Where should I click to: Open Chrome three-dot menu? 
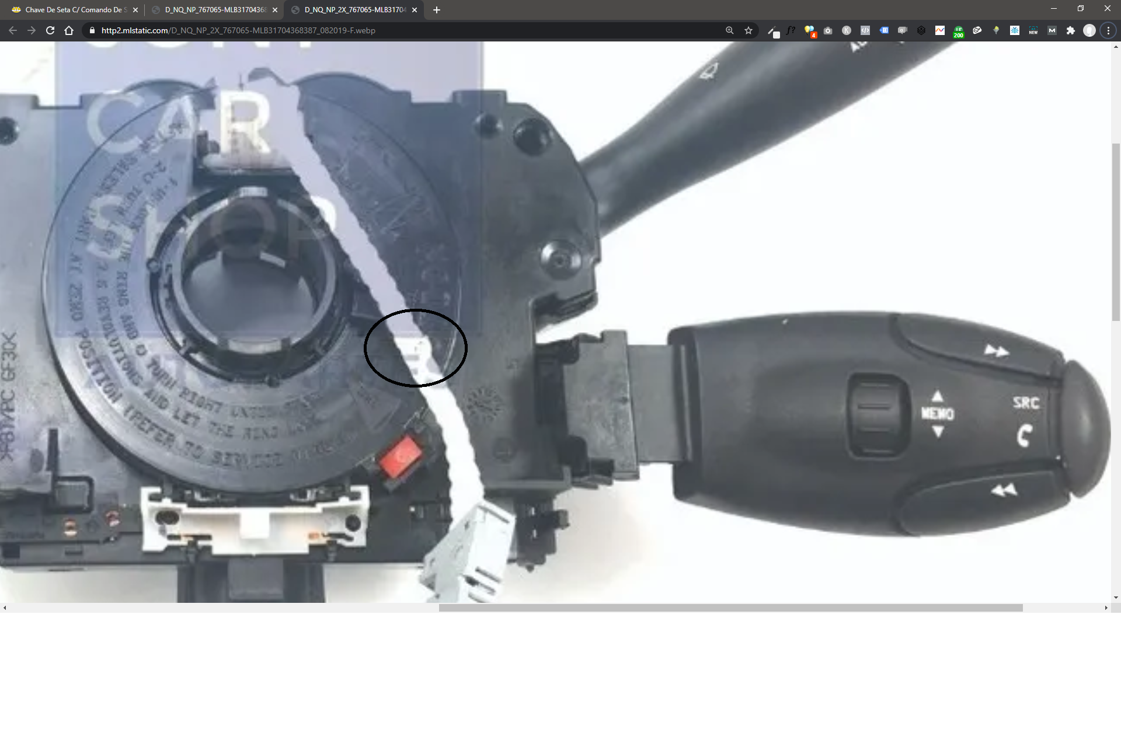click(1108, 30)
